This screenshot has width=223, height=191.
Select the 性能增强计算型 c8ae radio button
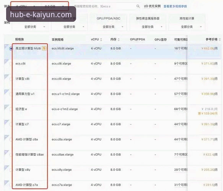click(x=11, y=155)
